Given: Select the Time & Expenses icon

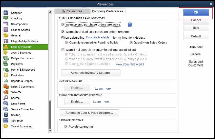Looking at the screenshot, I should click(5, 126).
